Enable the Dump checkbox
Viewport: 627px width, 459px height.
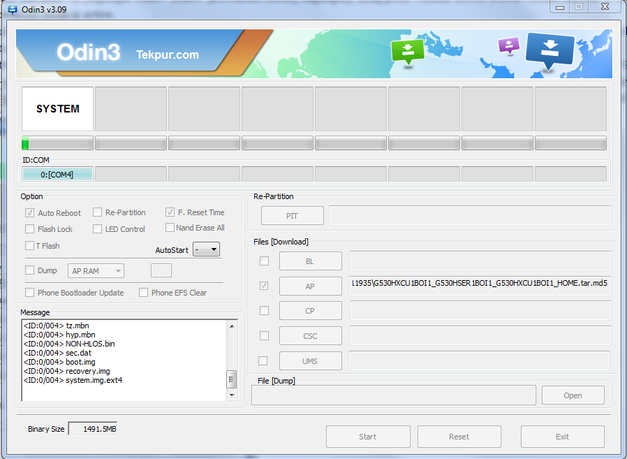[29, 270]
